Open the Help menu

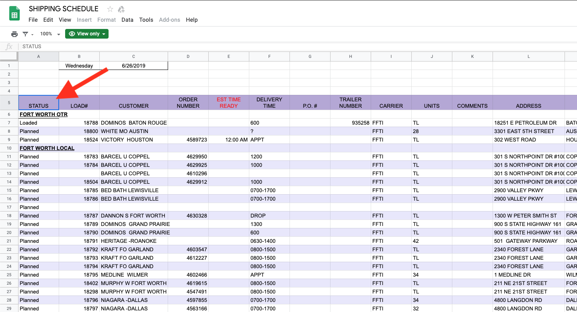click(192, 20)
